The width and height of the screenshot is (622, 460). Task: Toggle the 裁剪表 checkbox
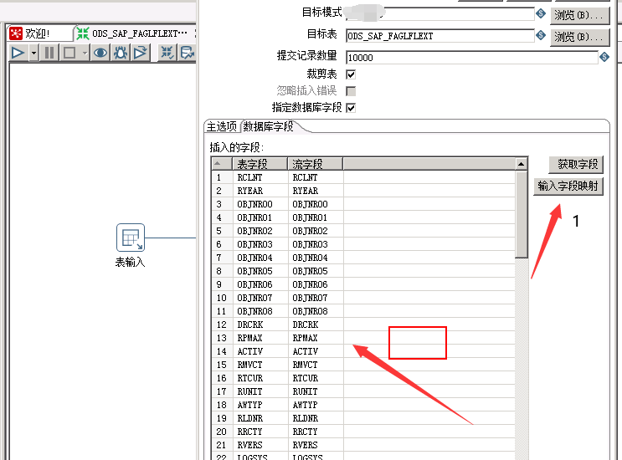351,74
